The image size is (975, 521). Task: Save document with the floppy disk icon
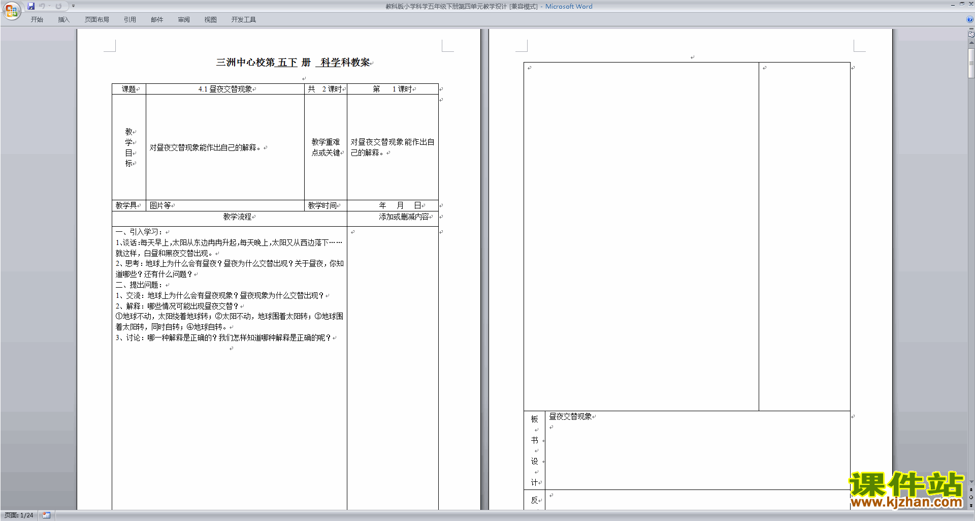click(x=31, y=6)
